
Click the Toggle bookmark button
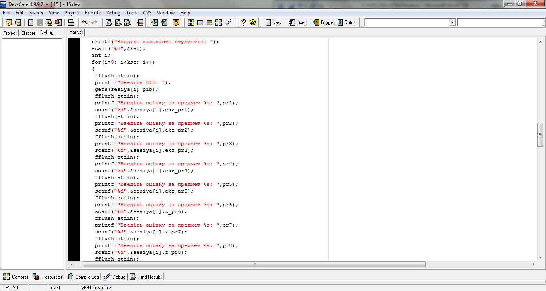point(323,22)
